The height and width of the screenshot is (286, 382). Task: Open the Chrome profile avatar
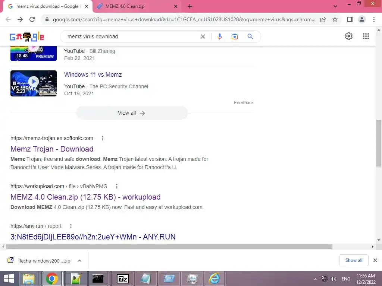362,19
